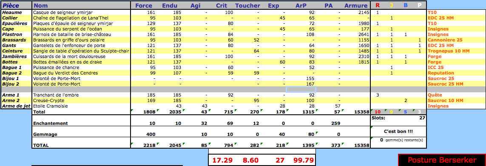Select Creuse-Crypte Toucher value 95
This screenshot has width=486, height=166.
pos(257,101)
